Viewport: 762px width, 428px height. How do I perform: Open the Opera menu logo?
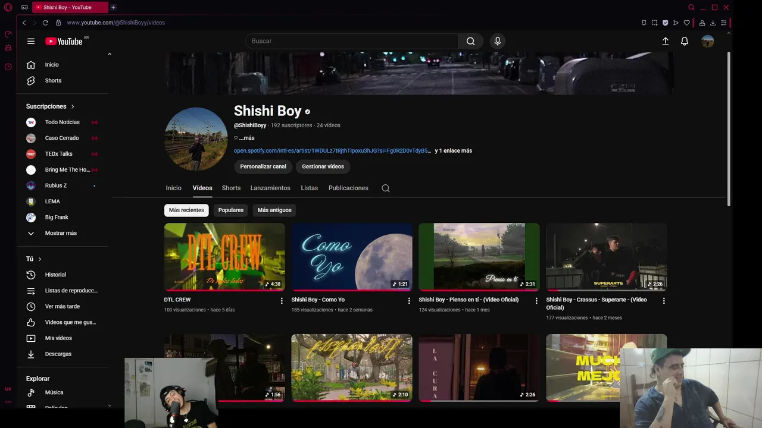(8, 7)
